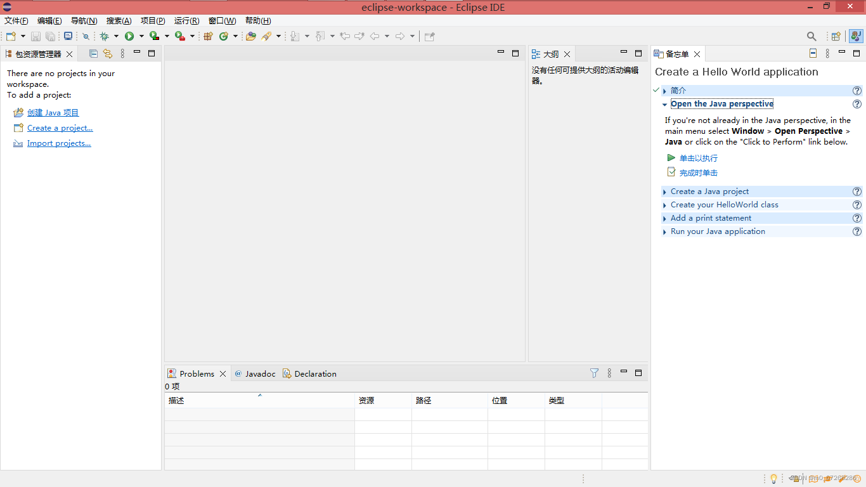The image size is (866, 487).
Task: Open the Coverage dropdown arrow
Action: 167,36
